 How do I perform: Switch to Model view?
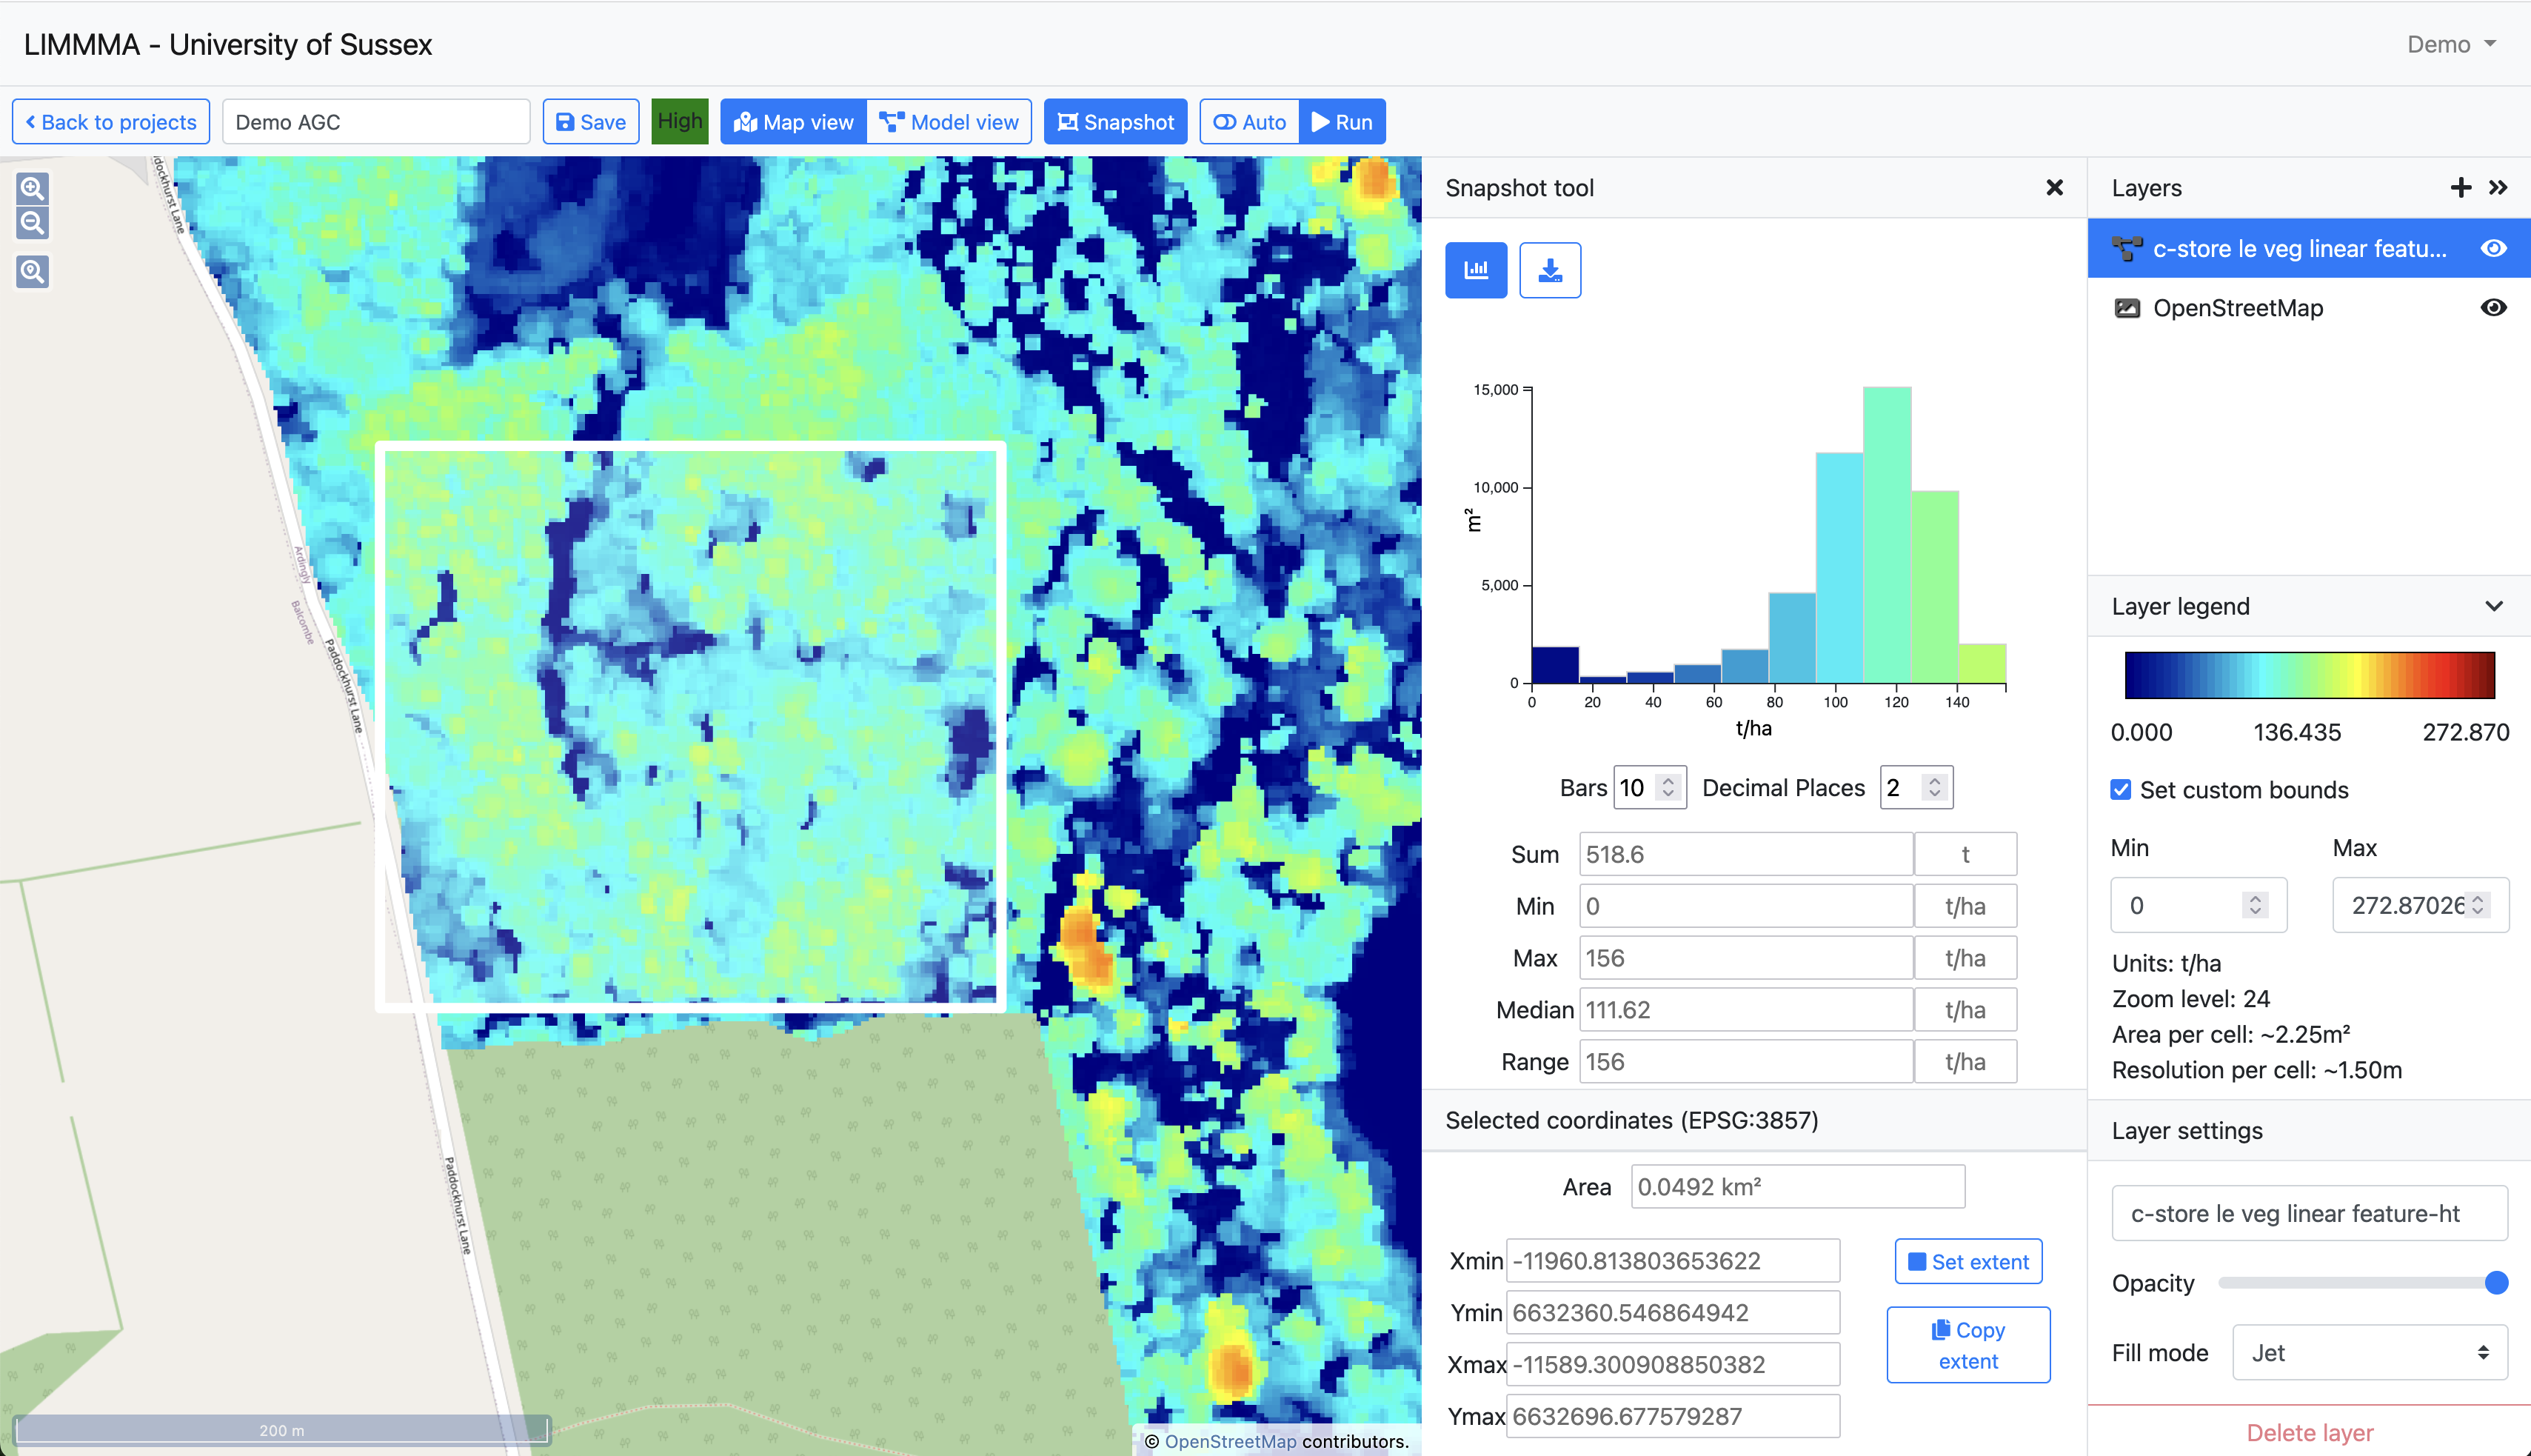[x=949, y=122]
